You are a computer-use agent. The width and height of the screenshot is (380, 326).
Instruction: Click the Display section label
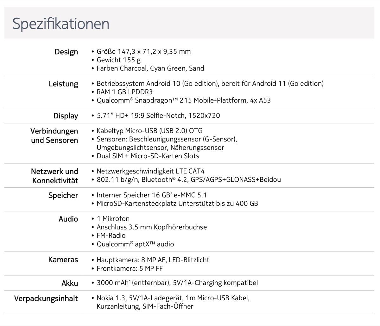[x=66, y=116]
